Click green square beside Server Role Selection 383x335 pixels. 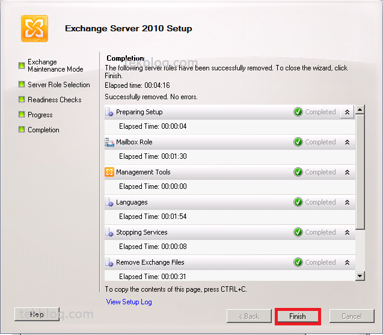[x=22, y=84]
